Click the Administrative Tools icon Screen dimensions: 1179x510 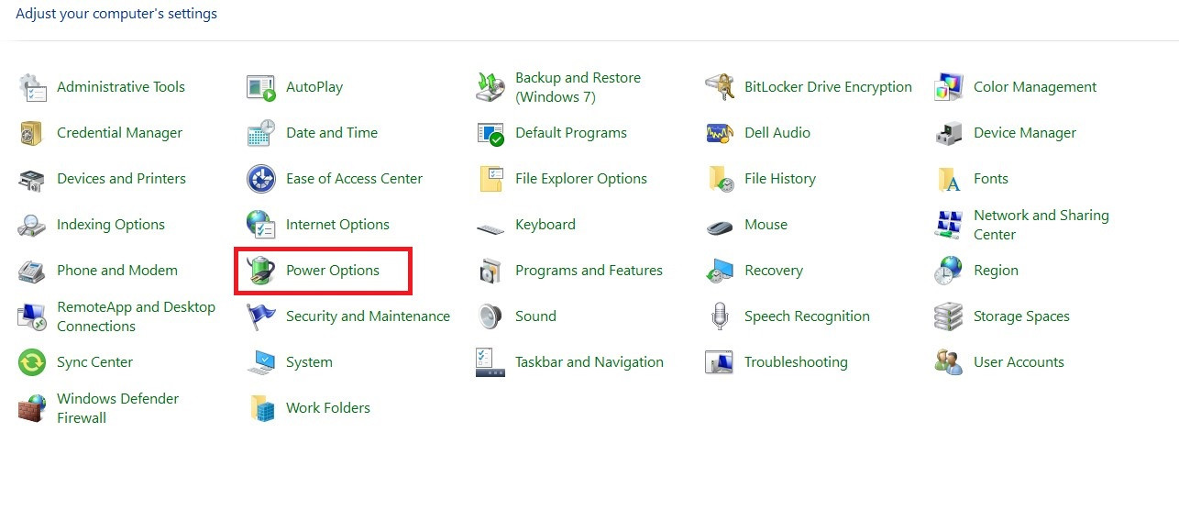coord(32,87)
